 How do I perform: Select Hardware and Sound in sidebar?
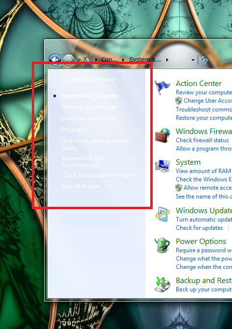tap(89, 118)
